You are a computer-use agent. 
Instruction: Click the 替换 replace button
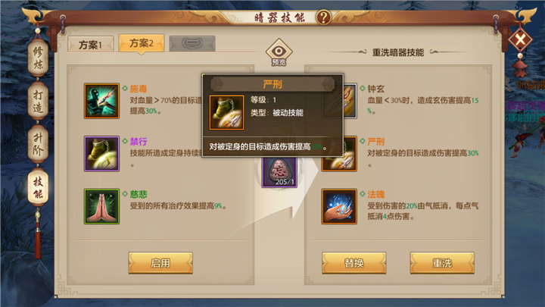(x=353, y=263)
